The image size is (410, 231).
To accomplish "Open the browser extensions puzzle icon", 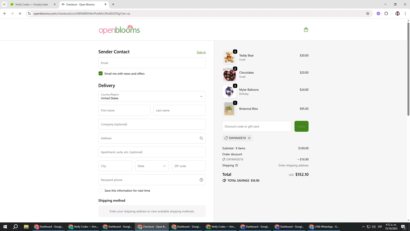I will pyautogui.click(x=386, y=13).
